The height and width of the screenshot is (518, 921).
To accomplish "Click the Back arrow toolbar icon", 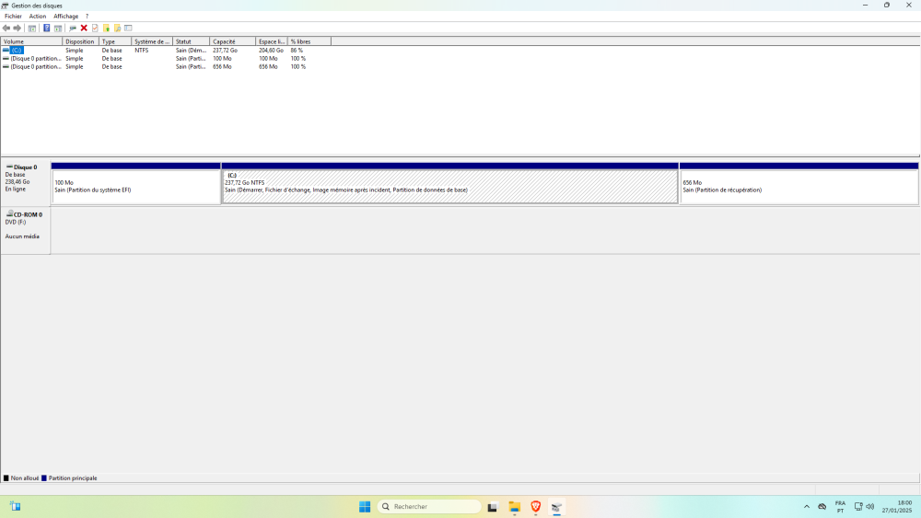I will click(6, 29).
